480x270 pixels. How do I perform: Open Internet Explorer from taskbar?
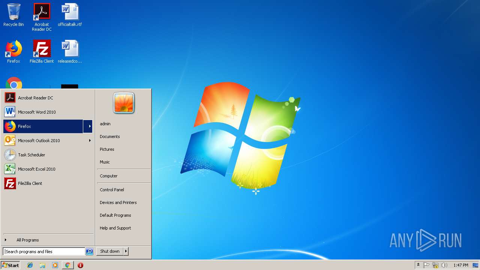pyautogui.click(x=30, y=265)
